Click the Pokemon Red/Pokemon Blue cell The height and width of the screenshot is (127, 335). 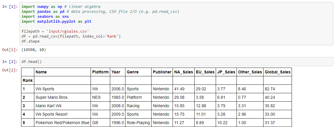(x=62, y=123)
